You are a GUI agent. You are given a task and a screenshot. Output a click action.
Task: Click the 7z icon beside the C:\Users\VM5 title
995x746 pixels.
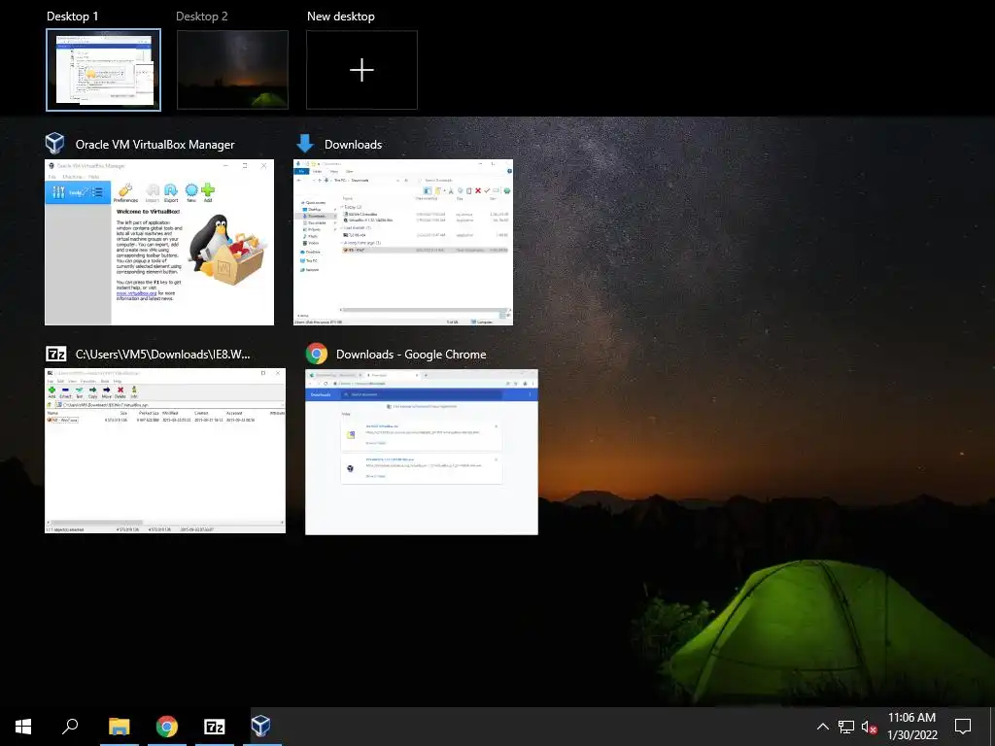[55, 354]
